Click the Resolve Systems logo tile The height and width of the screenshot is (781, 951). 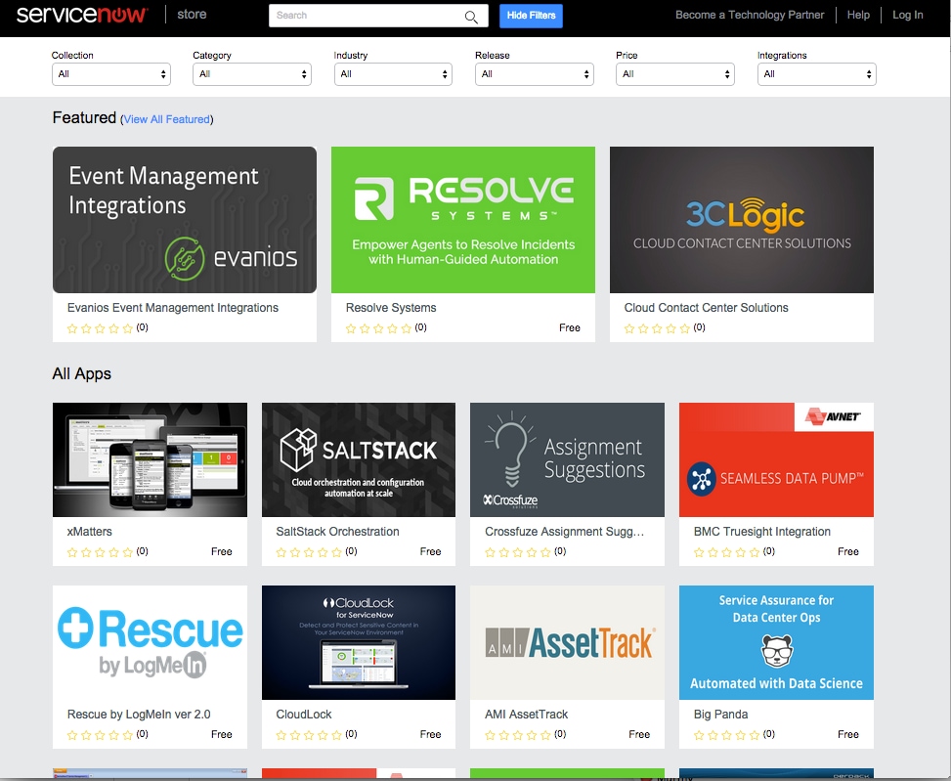462,219
